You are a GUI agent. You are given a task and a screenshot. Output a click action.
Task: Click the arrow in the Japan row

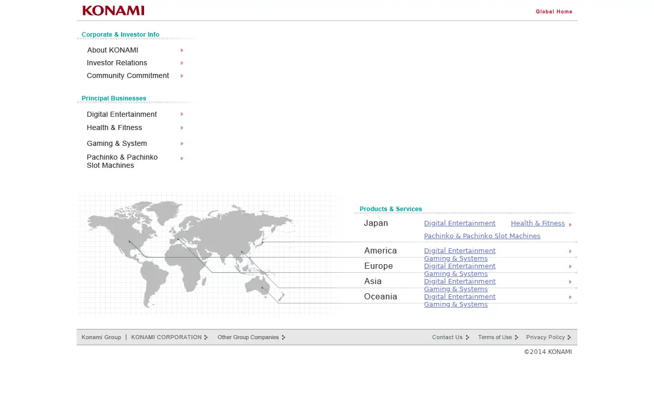tap(570, 224)
